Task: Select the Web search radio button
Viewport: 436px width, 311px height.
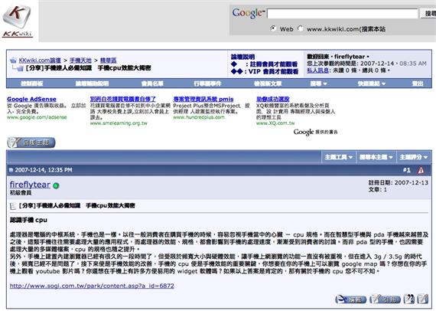Action: (x=273, y=28)
